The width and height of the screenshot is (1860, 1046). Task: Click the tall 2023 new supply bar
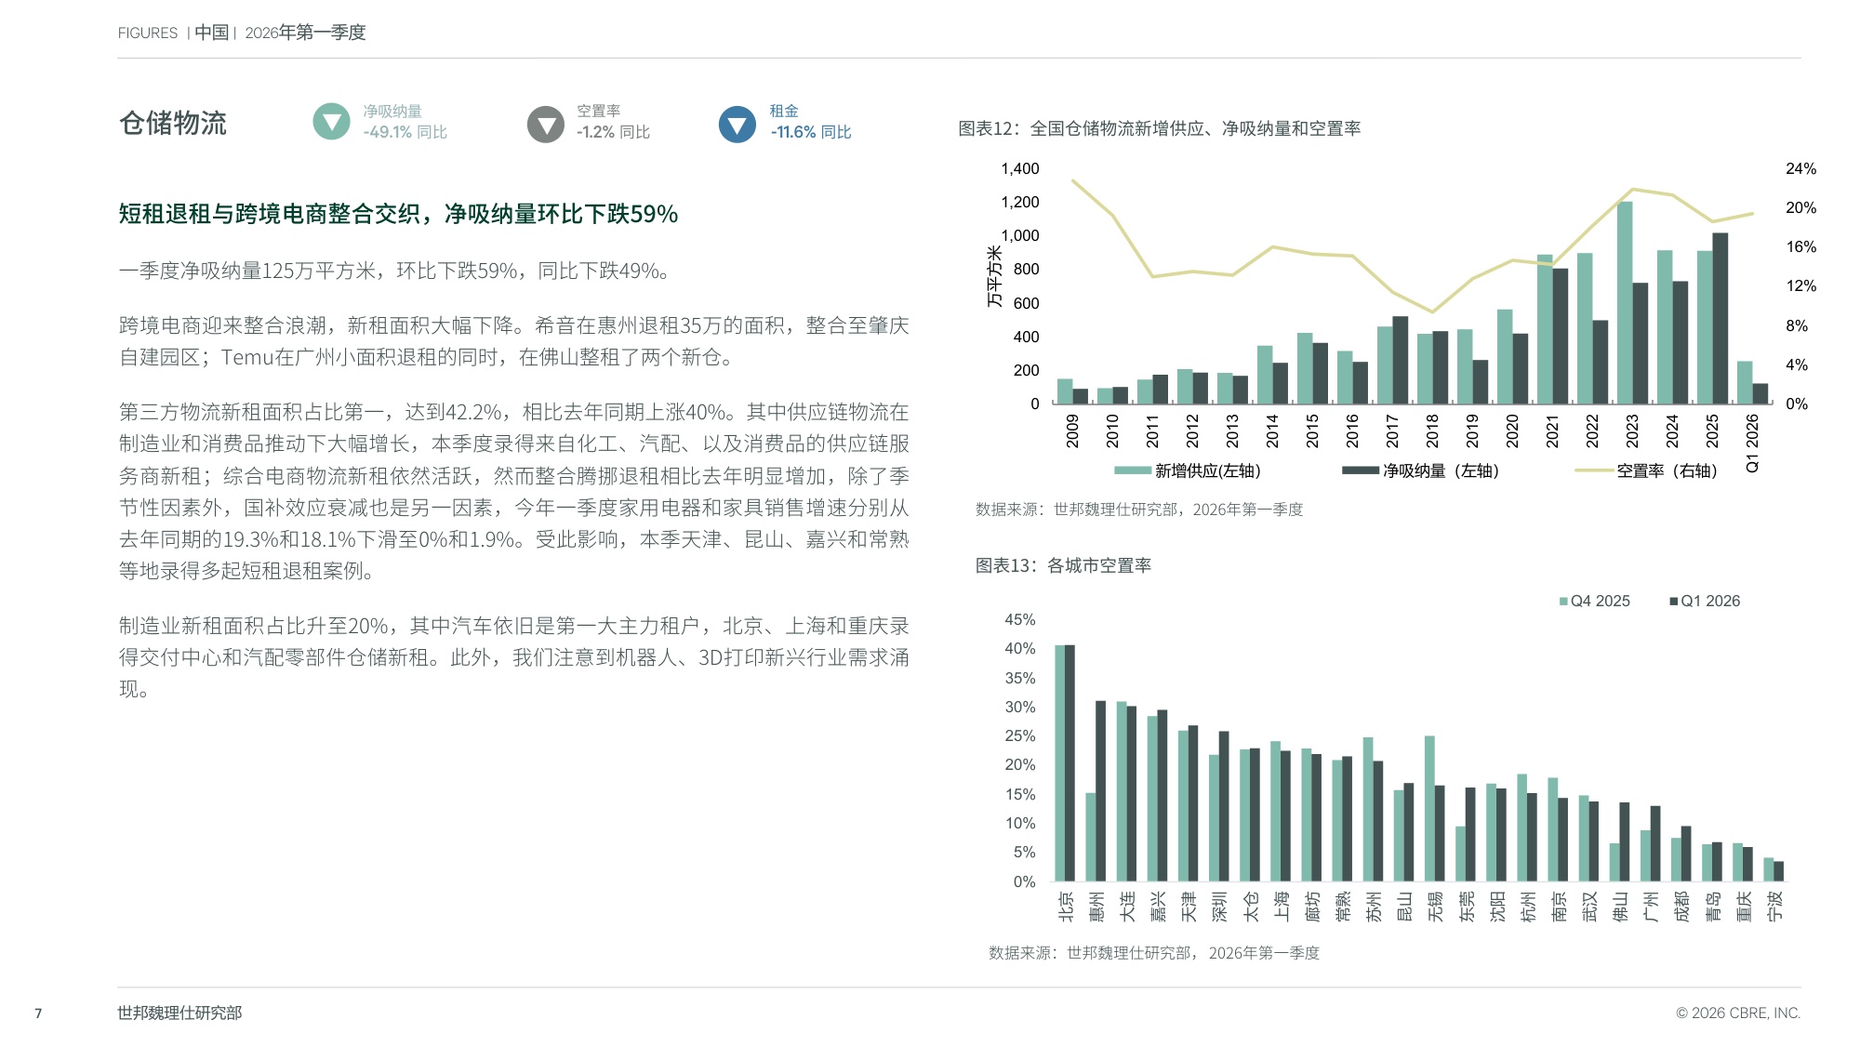pos(1625,302)
